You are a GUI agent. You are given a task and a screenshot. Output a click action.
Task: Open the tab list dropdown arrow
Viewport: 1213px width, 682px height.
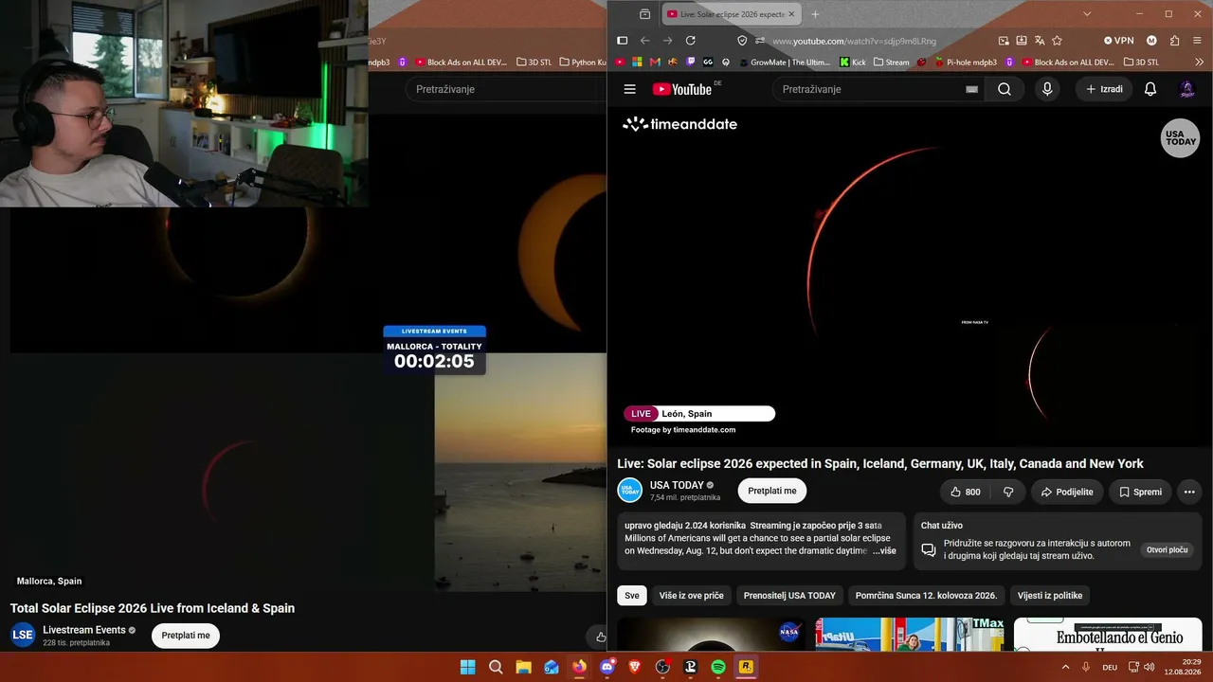[1088, 14]
